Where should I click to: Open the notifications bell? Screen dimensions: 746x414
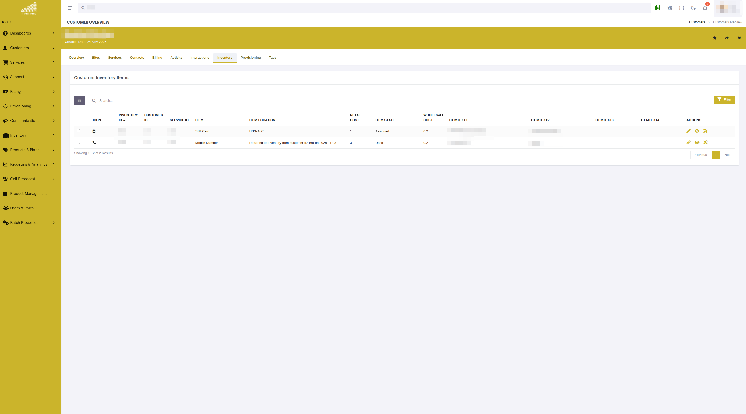coord(705,8)
